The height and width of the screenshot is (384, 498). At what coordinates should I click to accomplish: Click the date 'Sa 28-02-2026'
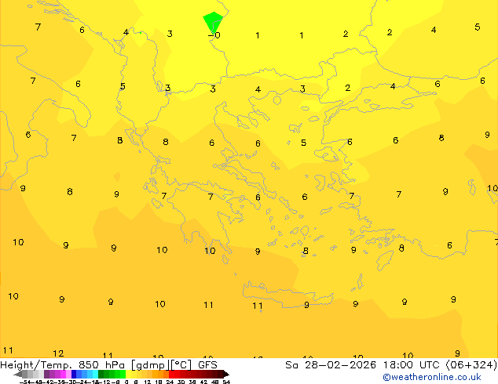coord(331,365)
